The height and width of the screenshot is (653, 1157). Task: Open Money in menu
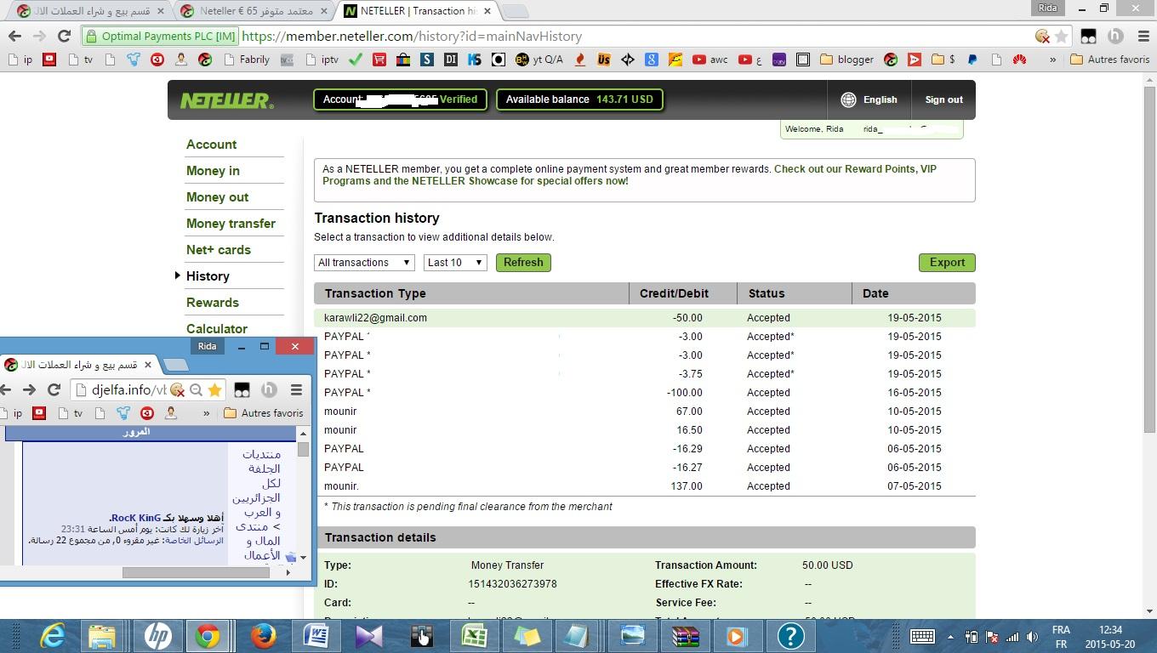[x=213, y=171]
